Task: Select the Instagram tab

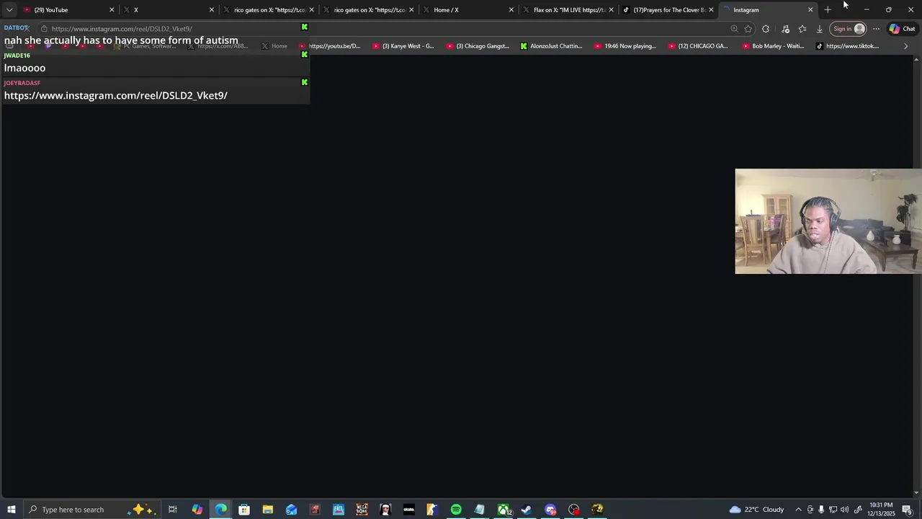Action: click(x=768, y=10)
